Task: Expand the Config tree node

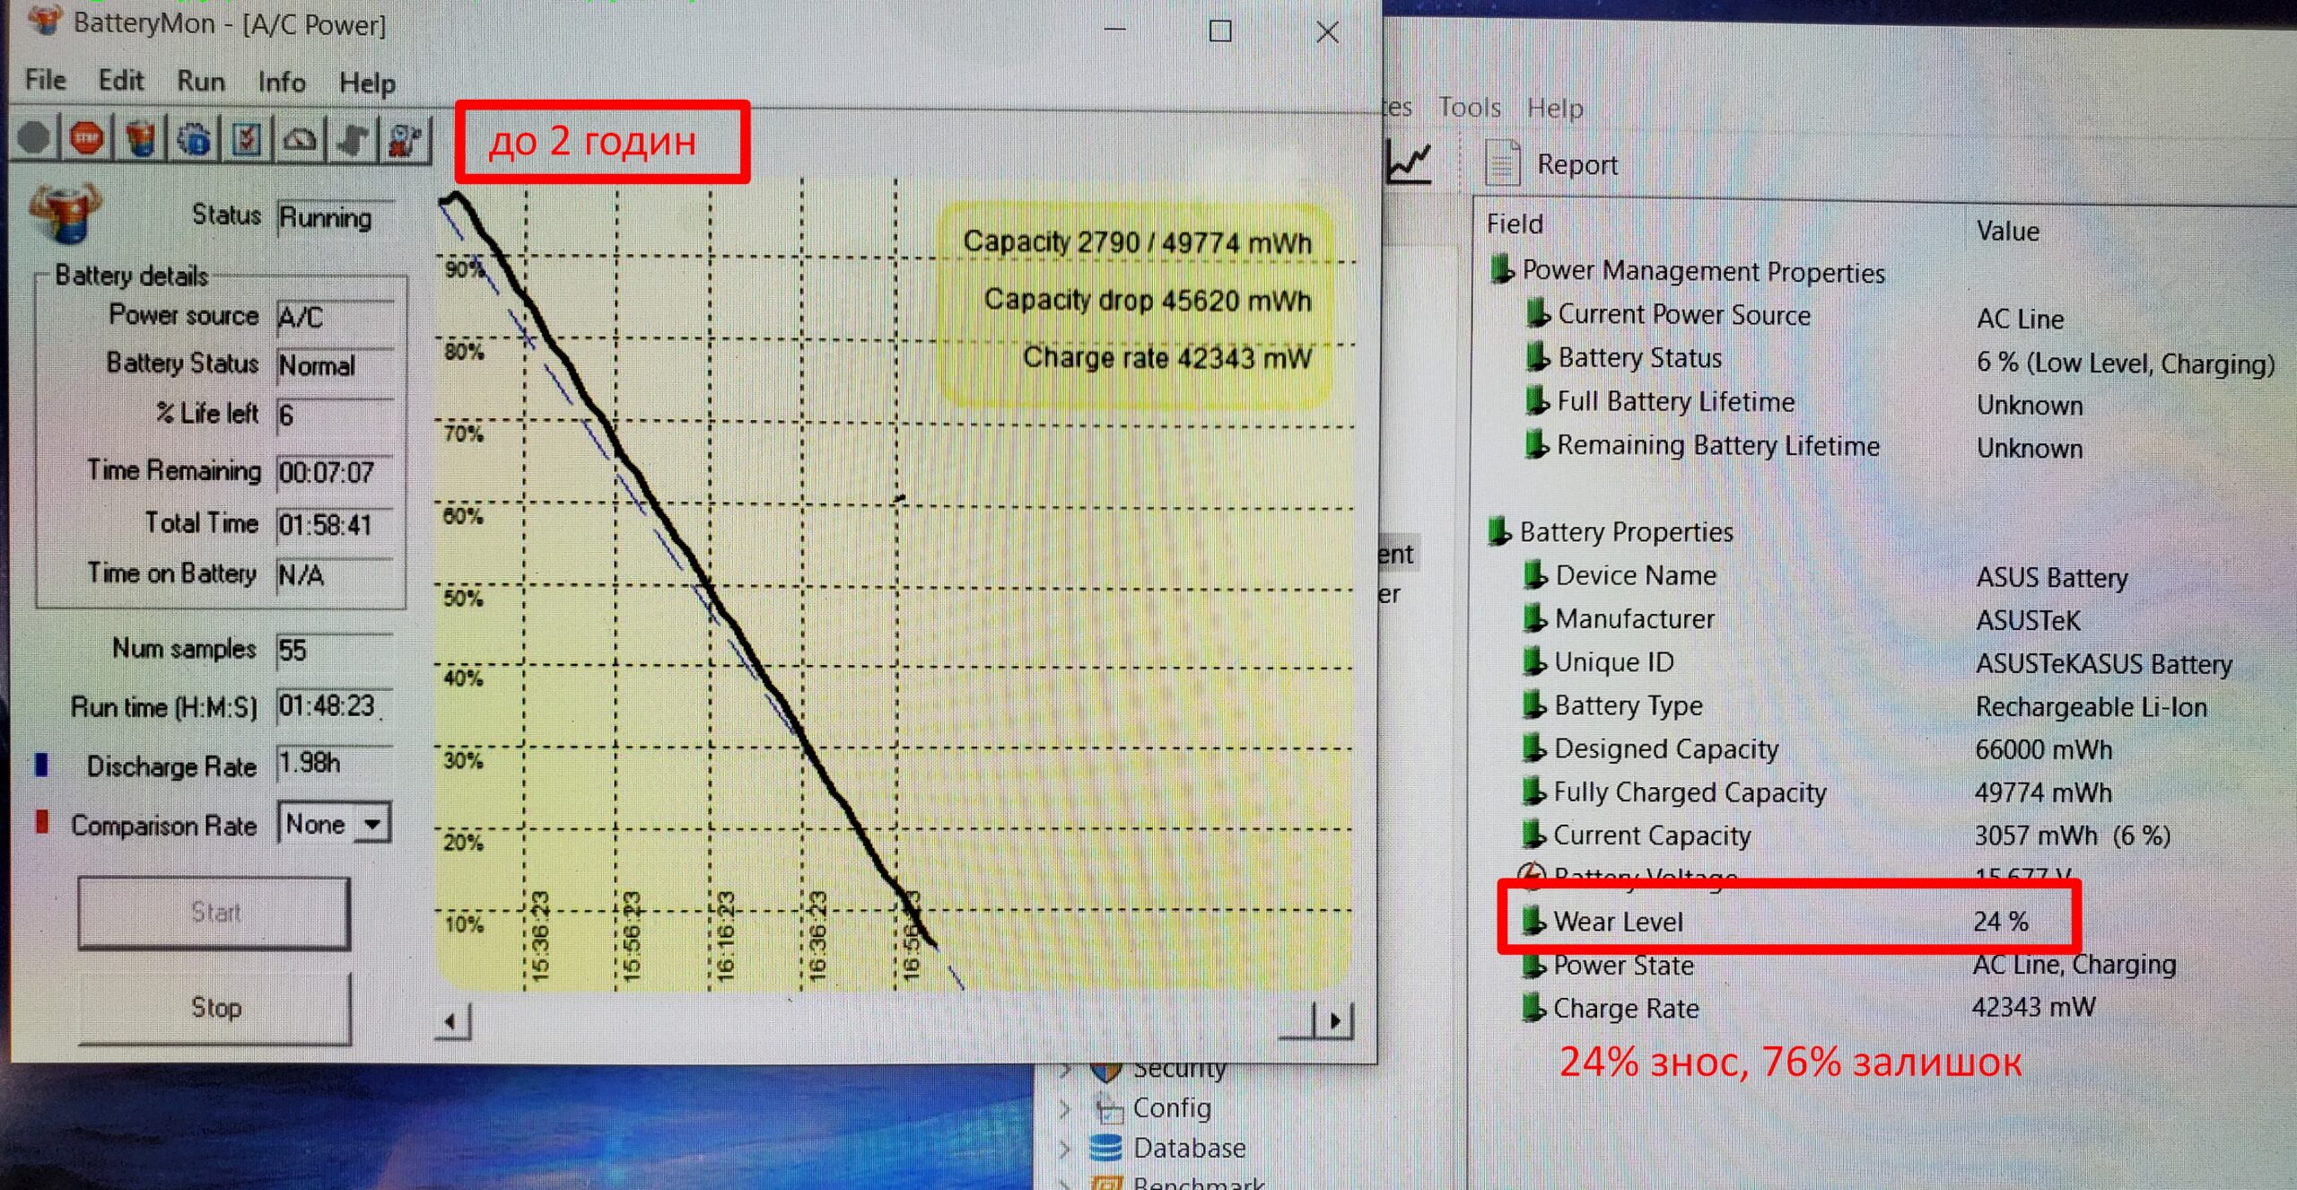Action: (1064, 1109)
